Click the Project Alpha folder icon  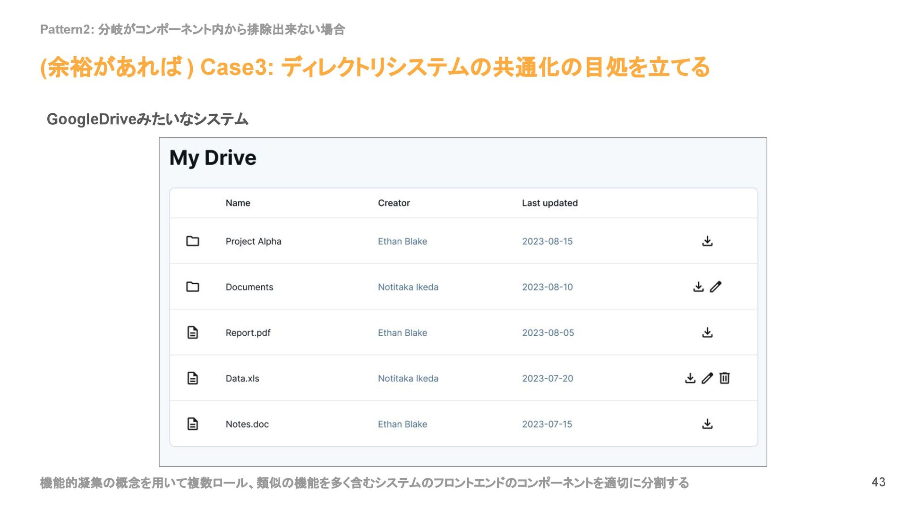(193, 241)
